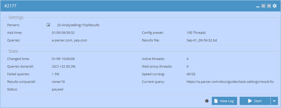The height and width of the screenshot is (108, 281).
Task: Click the Results unique/all value none/18
Action: click(58, 82)
